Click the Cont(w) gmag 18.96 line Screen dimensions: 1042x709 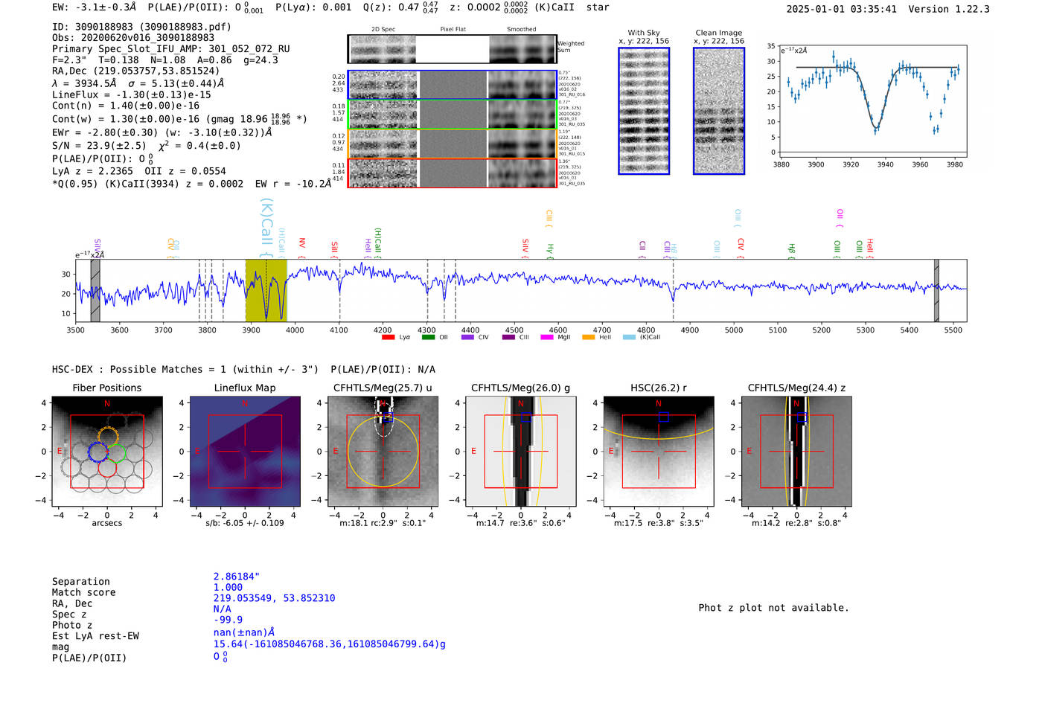(x=179, y=119)
